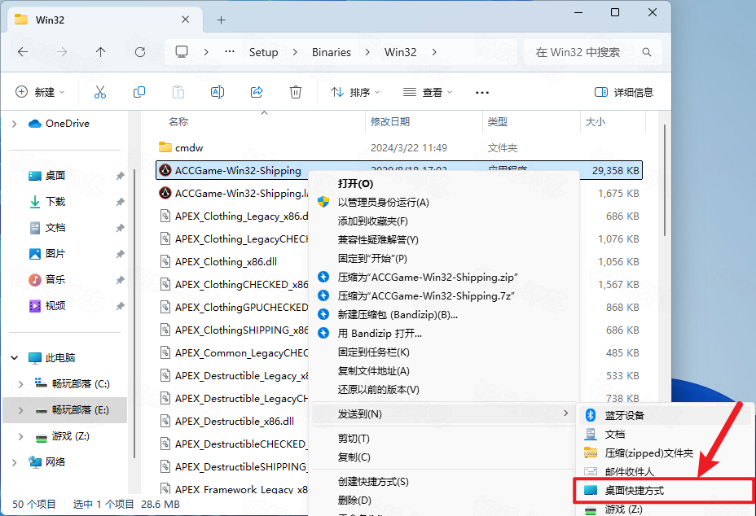Viewport: 756px width, 516px height.
Task: Click the Delete trash icon in toolbar
Action: pyautogui.click(x=296, y=92)
